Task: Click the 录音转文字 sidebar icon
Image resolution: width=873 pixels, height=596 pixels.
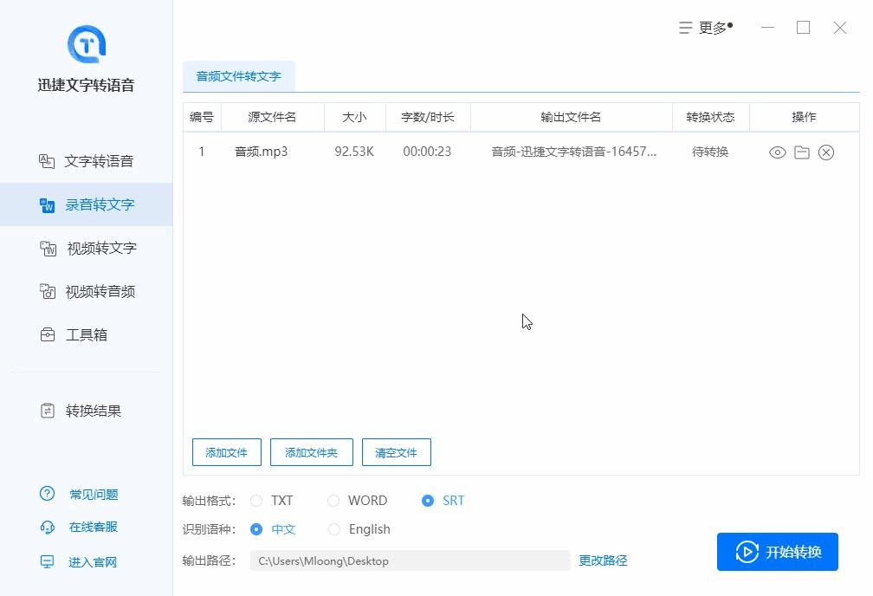Action: point(48,205)
